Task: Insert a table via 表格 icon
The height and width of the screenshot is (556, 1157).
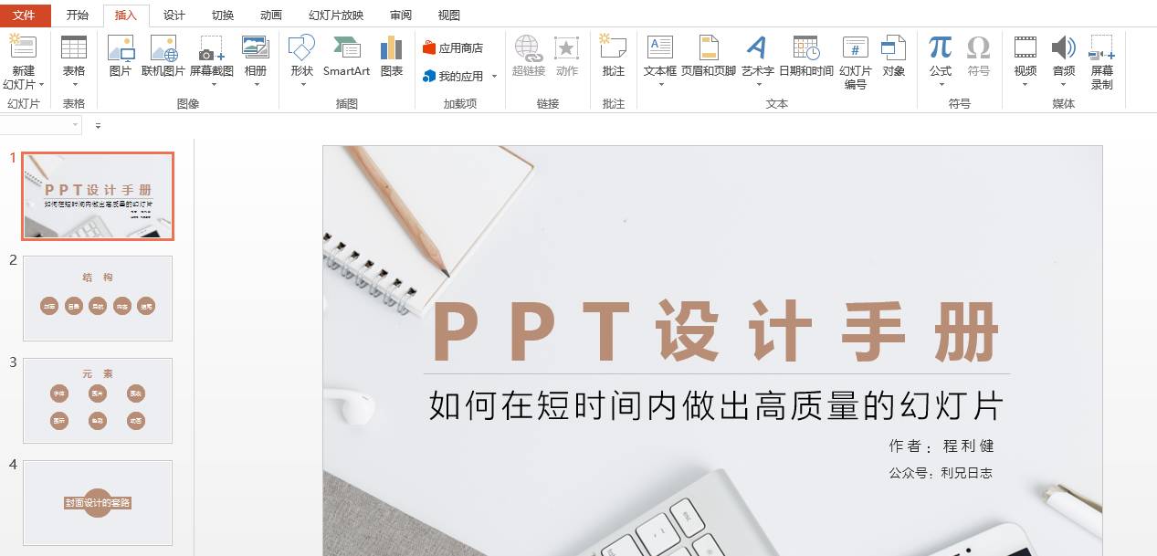Action: [74, 47]
